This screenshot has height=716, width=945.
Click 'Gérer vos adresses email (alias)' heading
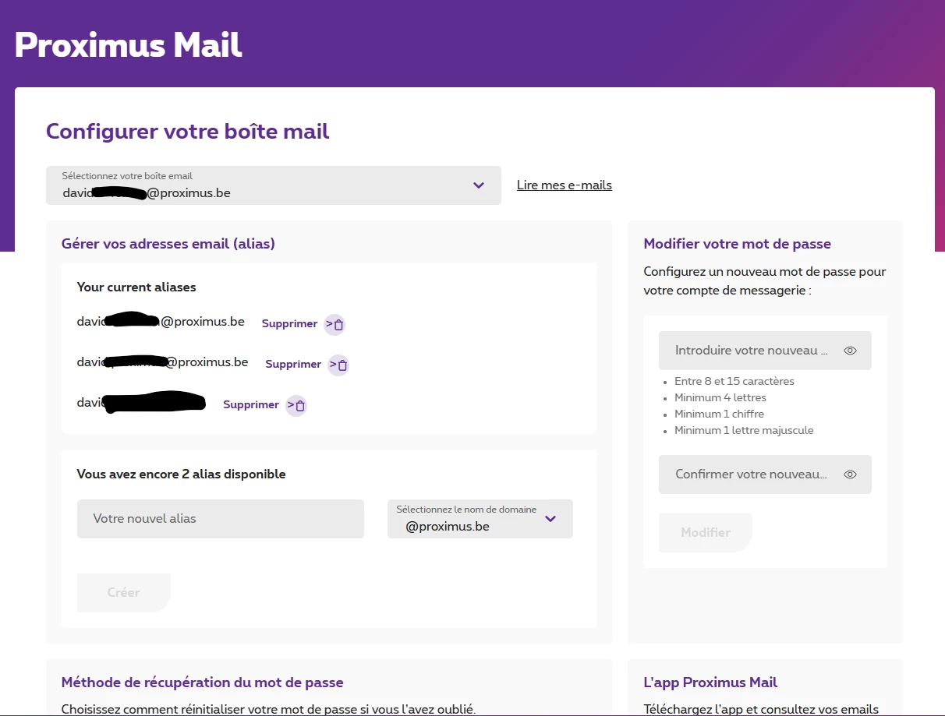168,244
